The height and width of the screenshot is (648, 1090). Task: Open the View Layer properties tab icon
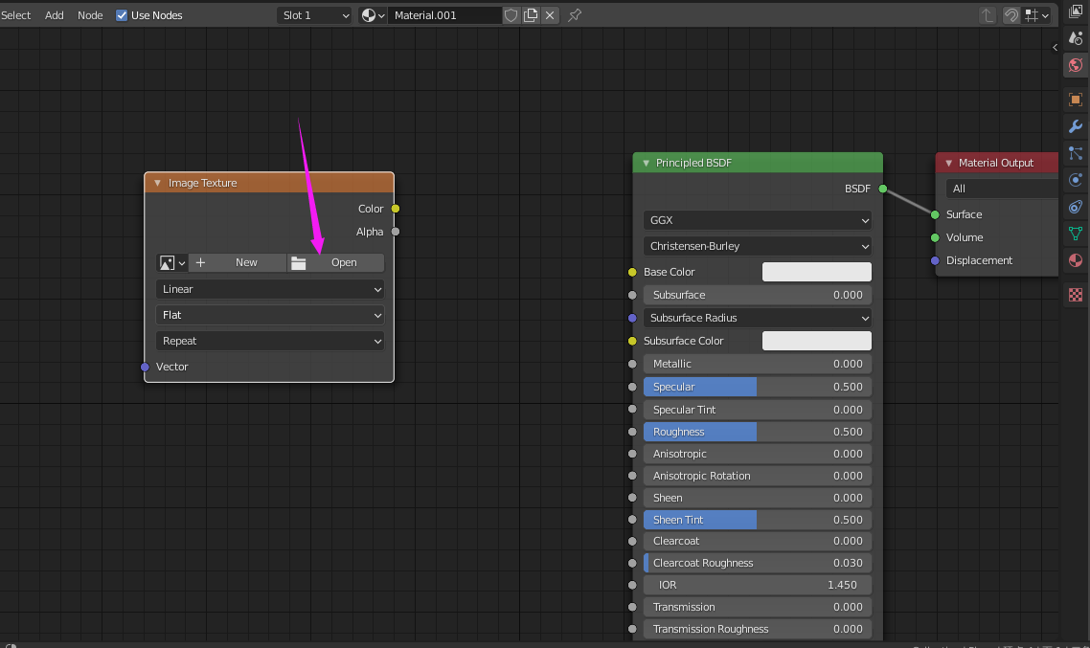(1076, 11)
